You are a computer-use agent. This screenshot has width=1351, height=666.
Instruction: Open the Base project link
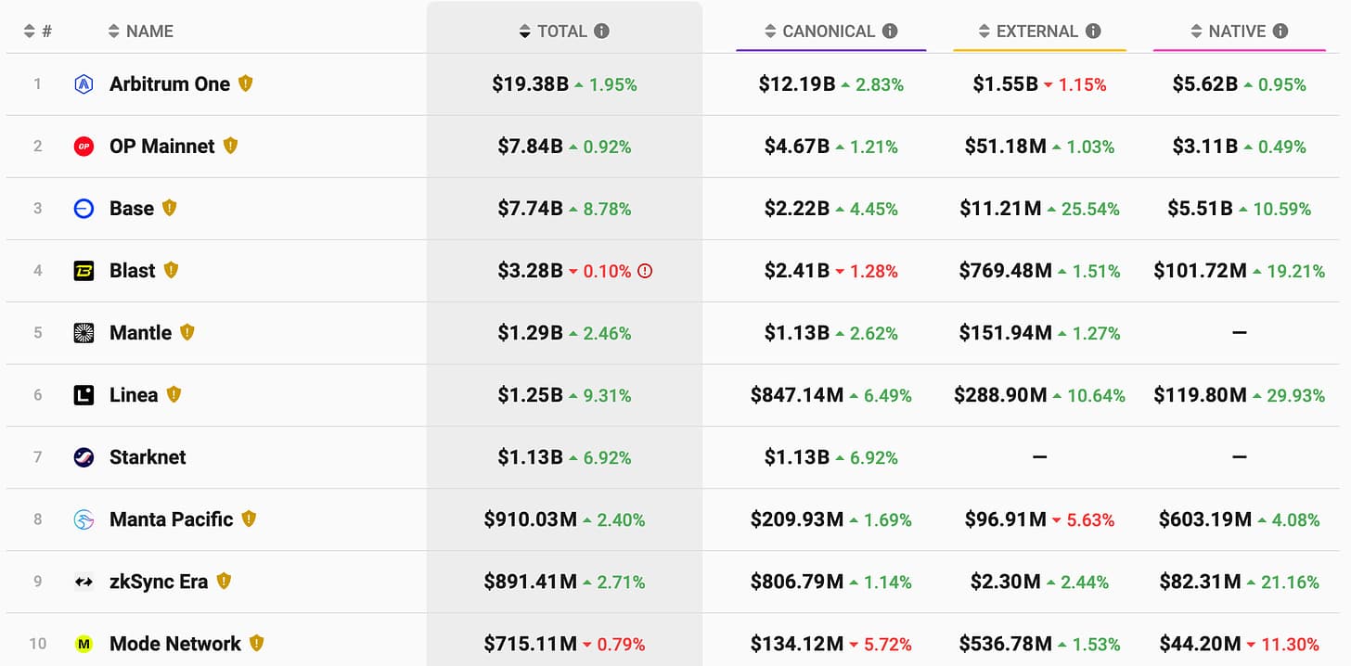(132, 208)
